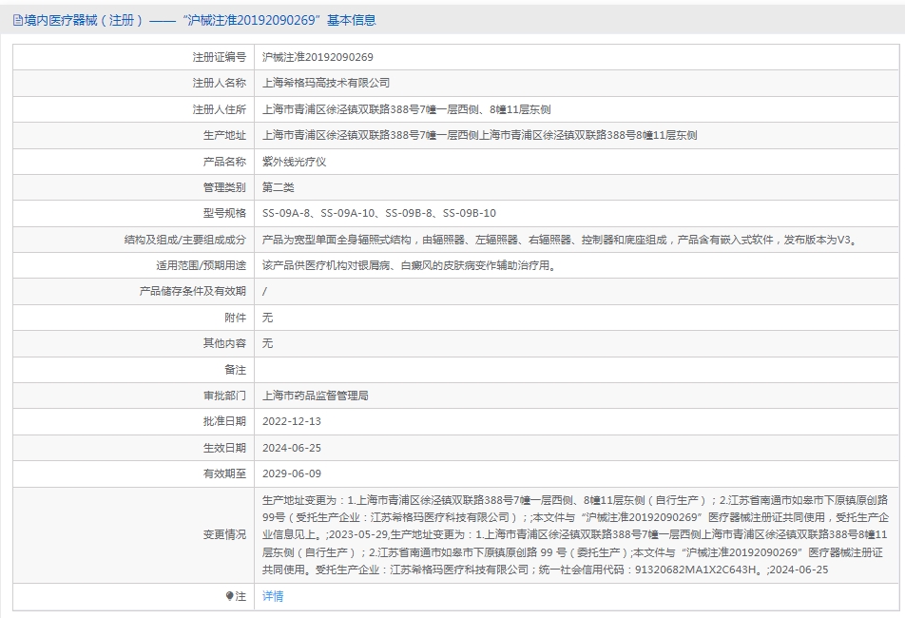Click the 变更情况 label
905x618 pixels.
pos(224,535)
